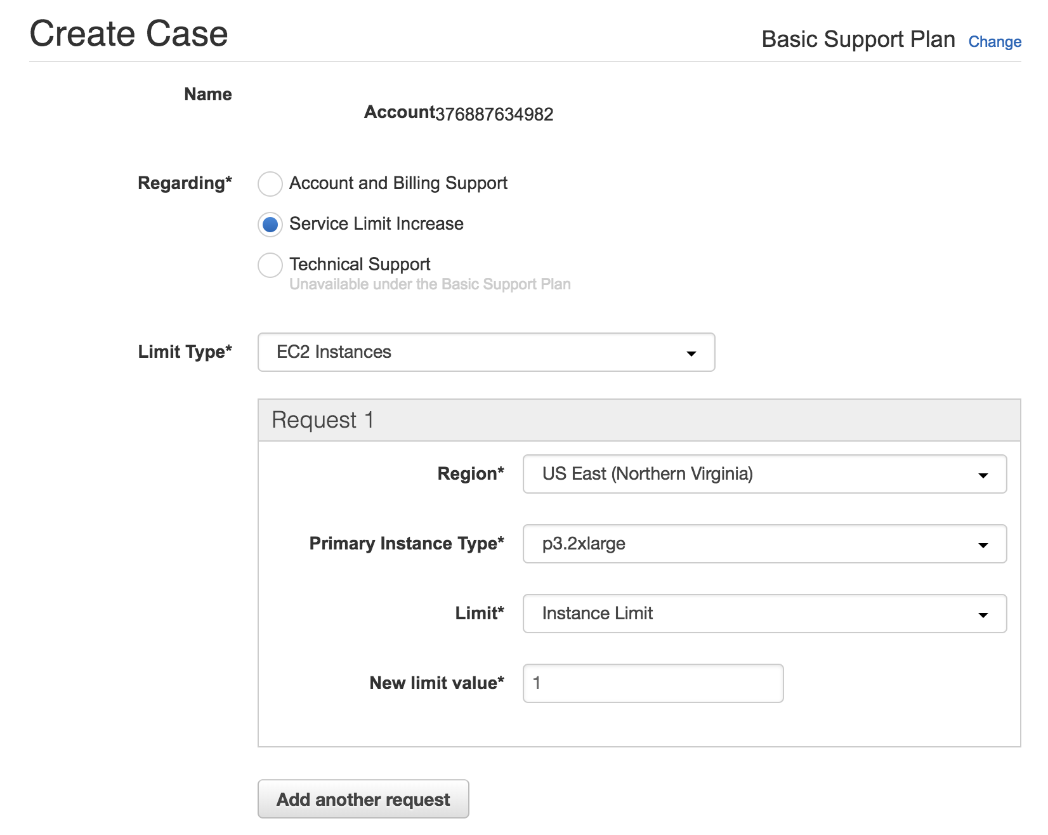Viewport: 1048px width, 835px height.
Task: Focus the New limit value input field
Action: click(x=653, y=683)
